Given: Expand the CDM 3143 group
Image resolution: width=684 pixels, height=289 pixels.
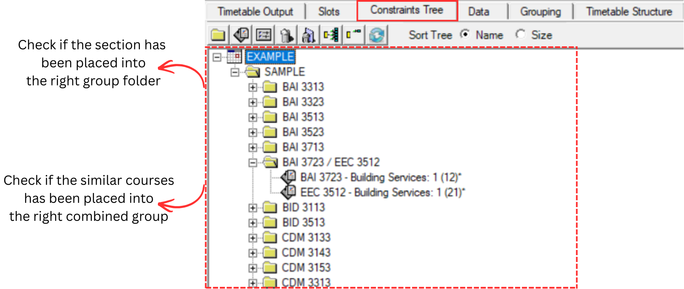Looking at the screenshot, I should point(253,253).
